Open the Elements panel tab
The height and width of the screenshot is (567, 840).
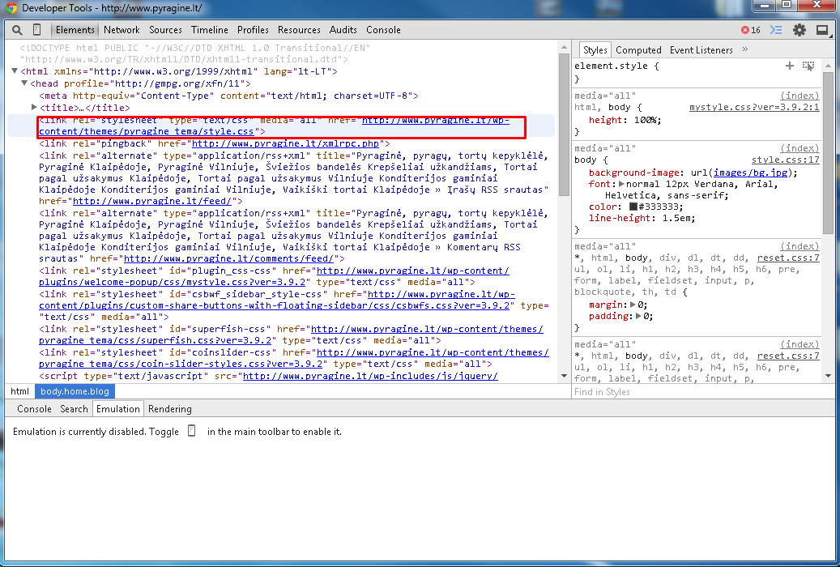click(x=75, y=30)
